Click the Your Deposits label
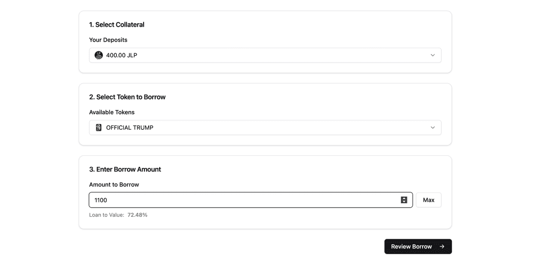The height and width of the screenshot is (263, 544). pyautogui.click(x=108, y=40)
